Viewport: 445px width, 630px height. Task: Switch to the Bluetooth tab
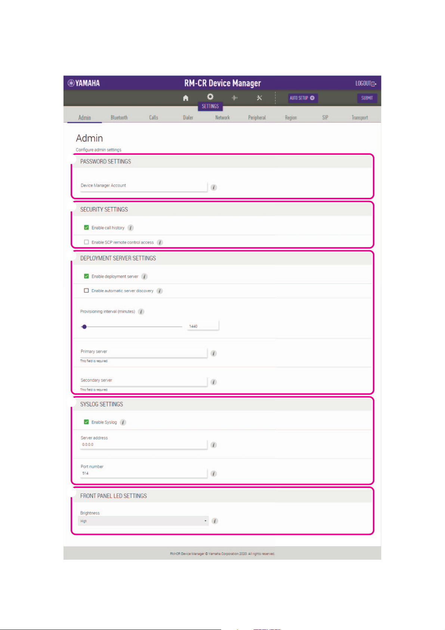click(x=119, y=117)
